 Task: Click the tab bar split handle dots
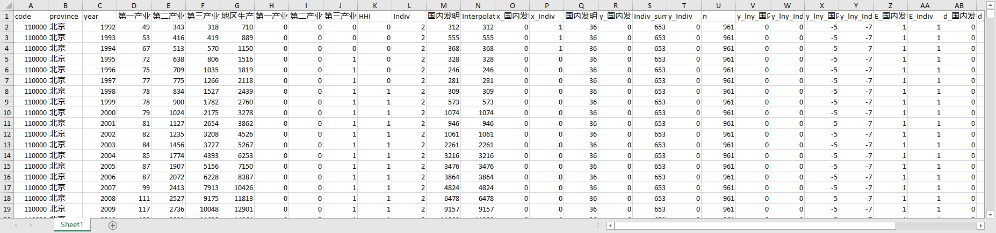pyautogui.click(x=598, y=226)
